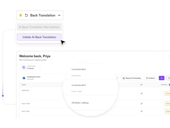170x128 pixels.
Task: Open the unverified status badge in Export Video row
Action: pyautogui.click(x=167, y=103)
